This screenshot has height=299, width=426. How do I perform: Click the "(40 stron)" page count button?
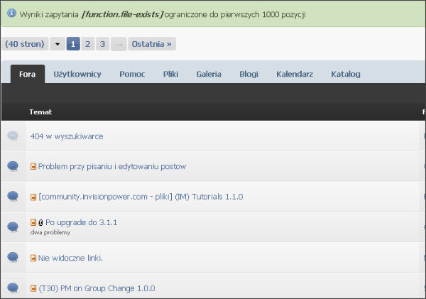click(25, 44)
